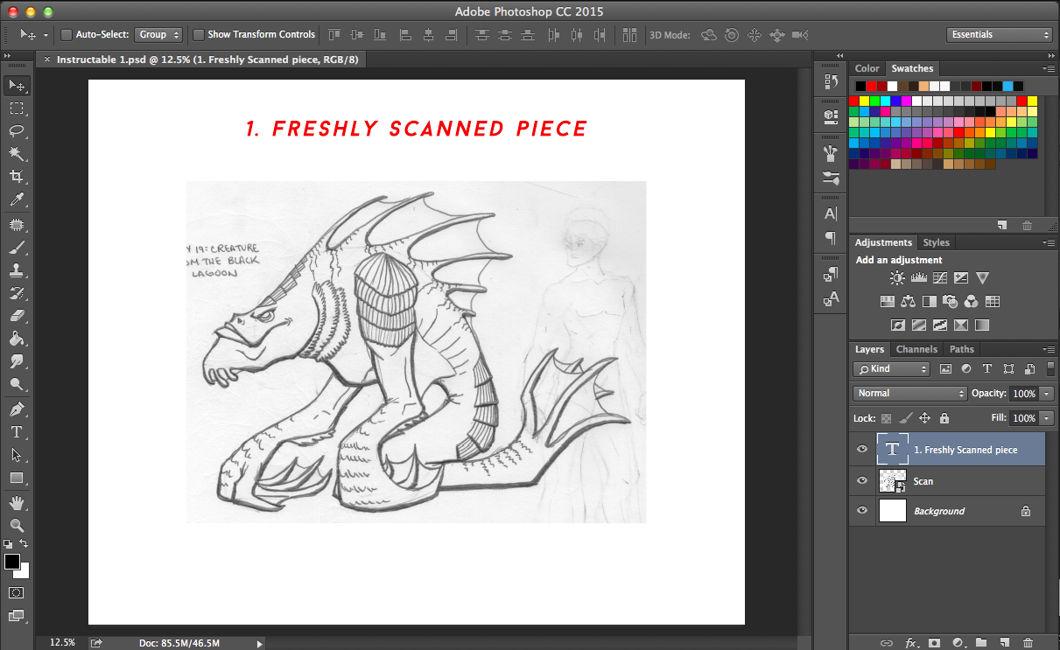The height and width of the screenshot is (650, 1060).
Task: Switch to the Styles tab
Action: 936,242
